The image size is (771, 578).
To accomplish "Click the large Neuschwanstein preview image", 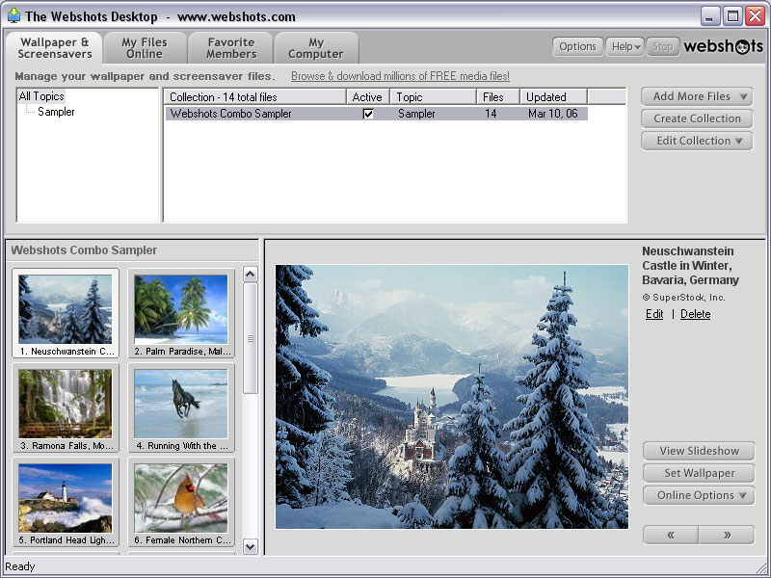I will coord(451,397).
